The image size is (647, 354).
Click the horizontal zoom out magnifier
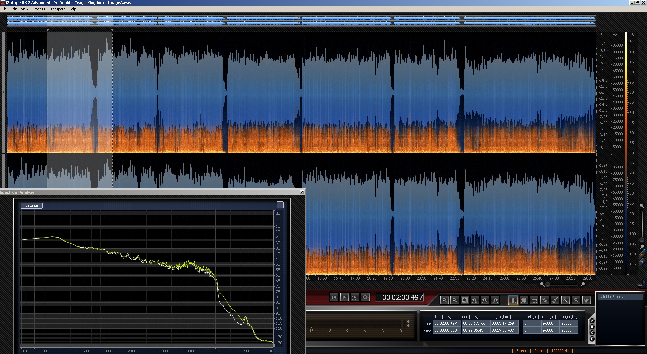pyautogui.click(x=542, y=285)
